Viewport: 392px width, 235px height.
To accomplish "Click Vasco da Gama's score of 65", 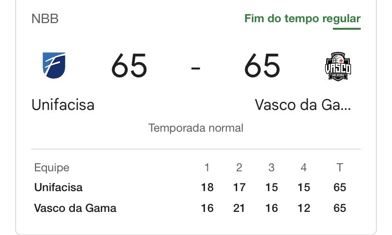I will [x=262, y=66].
